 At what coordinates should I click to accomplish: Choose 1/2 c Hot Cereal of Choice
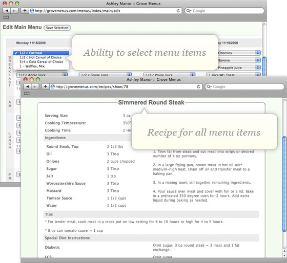tap(41, 57)
